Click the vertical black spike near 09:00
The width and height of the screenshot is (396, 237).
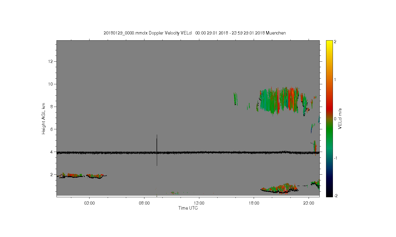(x=157, y=150)
